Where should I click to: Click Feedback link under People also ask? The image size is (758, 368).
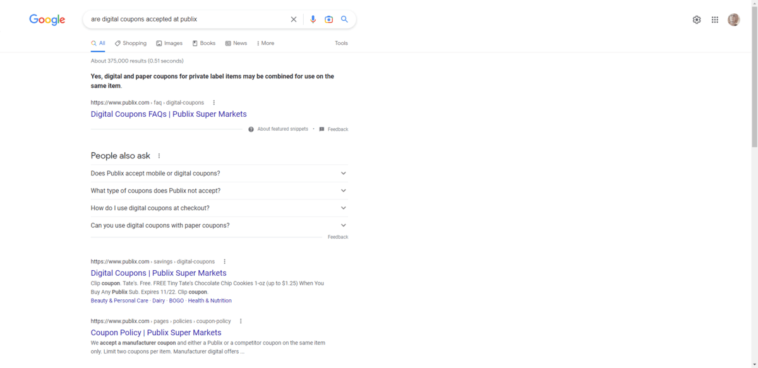[x=338, y=237]
